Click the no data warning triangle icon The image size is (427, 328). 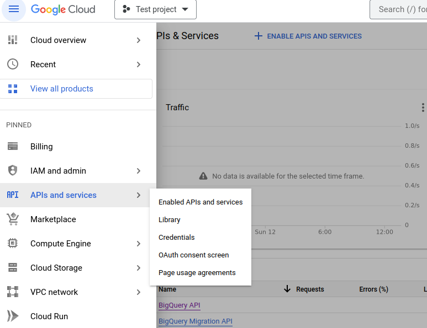coord(203,176)
